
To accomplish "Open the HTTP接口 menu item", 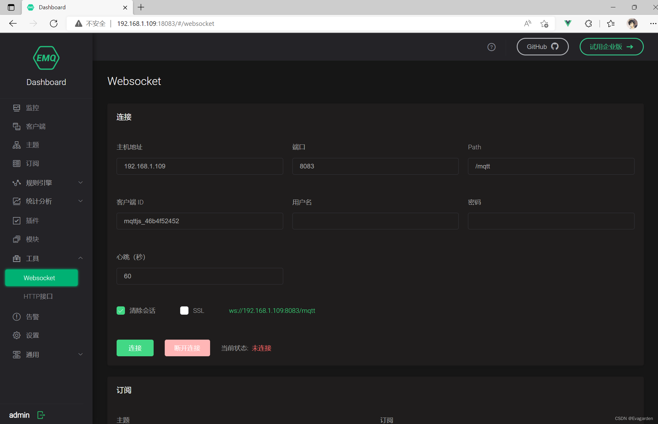I will pyautogui.click(x=38, y=296).
